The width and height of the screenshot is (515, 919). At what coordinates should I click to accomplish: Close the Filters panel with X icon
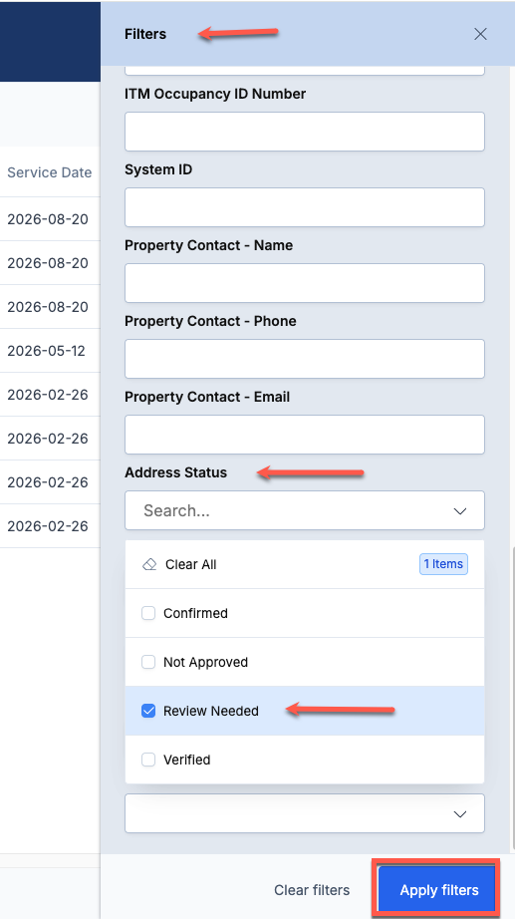(480, 34)
